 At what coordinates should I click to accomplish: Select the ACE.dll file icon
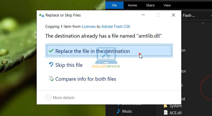click(x=166, y=112)
